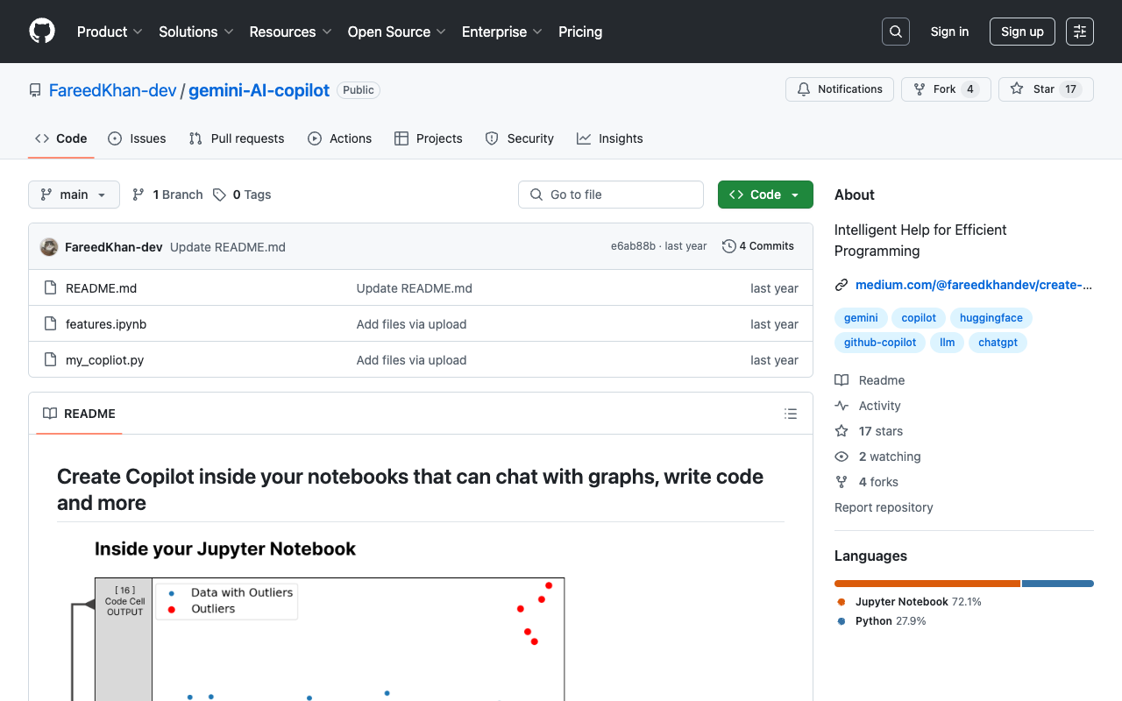Click the fork icon in the Fork button
Image resolution: width=1122 pixels, height=701 pixels.
tap(920, 89)
